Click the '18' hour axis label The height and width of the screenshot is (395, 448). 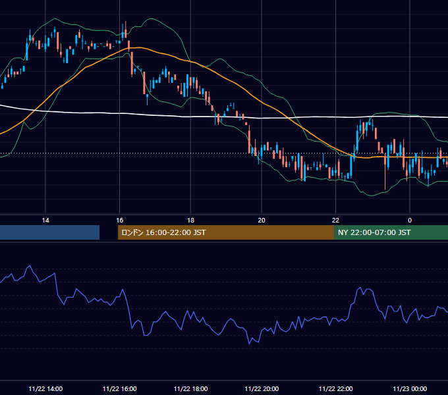(x=190, y=221)
